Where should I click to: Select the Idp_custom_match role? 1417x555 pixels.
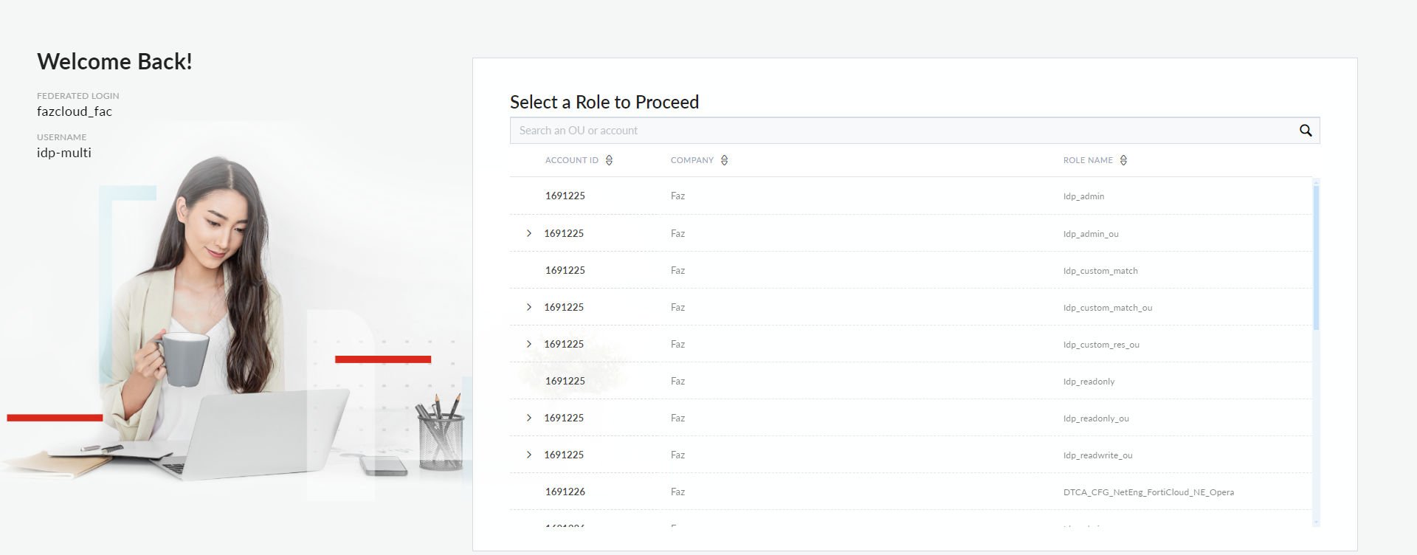[1100, 271]
